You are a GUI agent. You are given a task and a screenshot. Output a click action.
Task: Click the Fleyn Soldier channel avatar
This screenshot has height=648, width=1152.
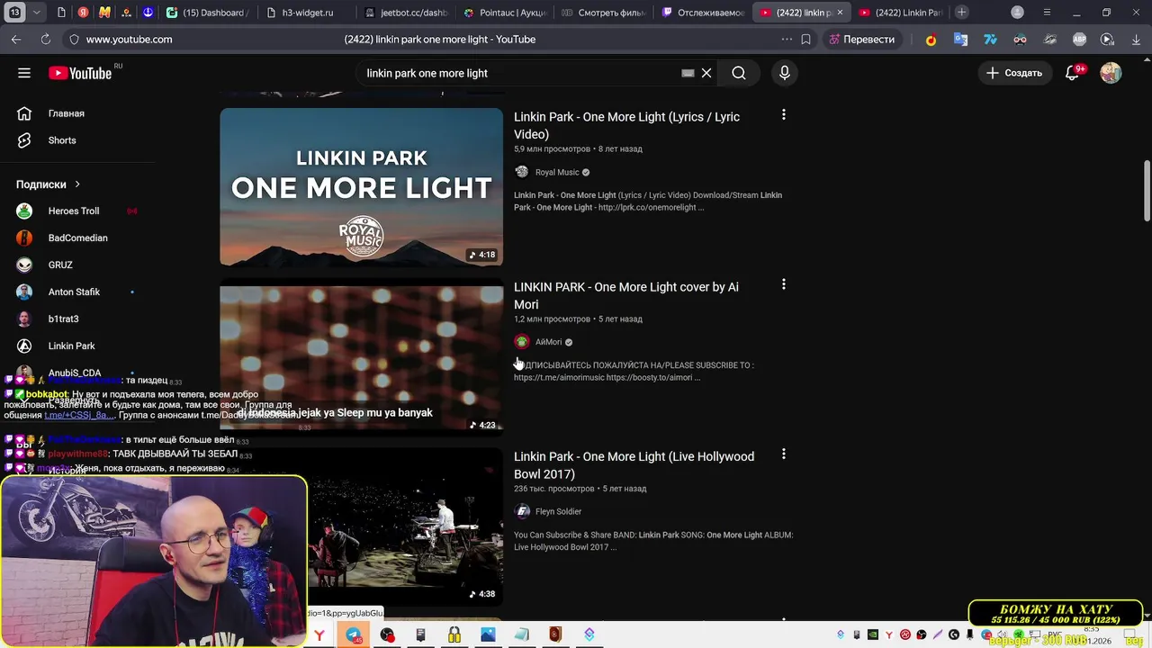[522, 511]
